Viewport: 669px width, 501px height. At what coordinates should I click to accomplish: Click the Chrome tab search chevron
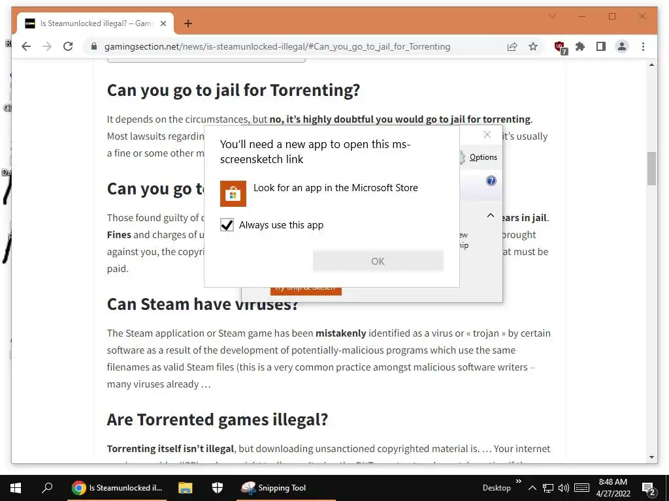[x=552, y=16]
